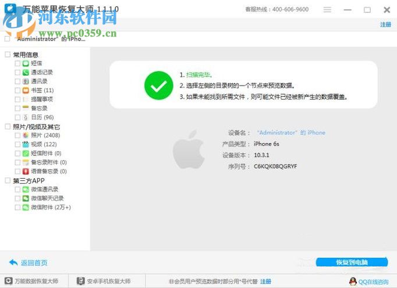
Task: Enable the 日历 (96) checkbox
Action: coord(17,117)
